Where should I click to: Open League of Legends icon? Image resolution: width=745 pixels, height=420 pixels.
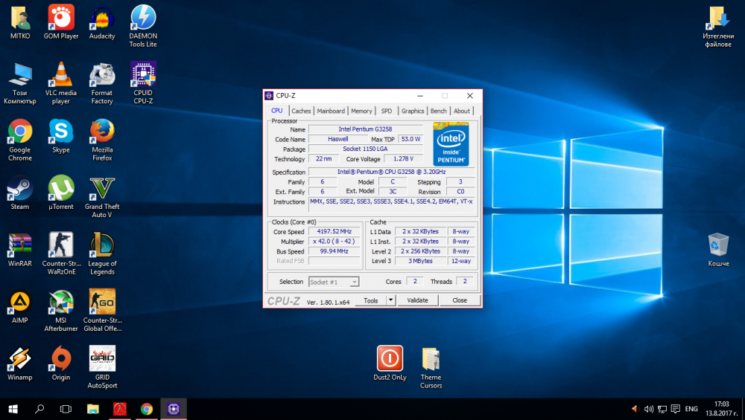tap(102, 253)
